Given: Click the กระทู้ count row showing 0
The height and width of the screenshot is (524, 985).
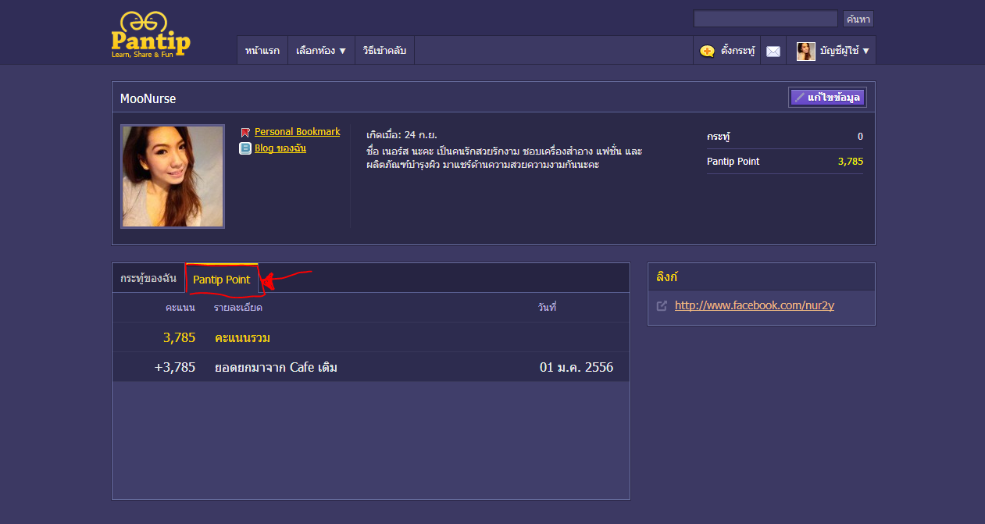Looking at the screenshot, I should click(x=785, y=136).
